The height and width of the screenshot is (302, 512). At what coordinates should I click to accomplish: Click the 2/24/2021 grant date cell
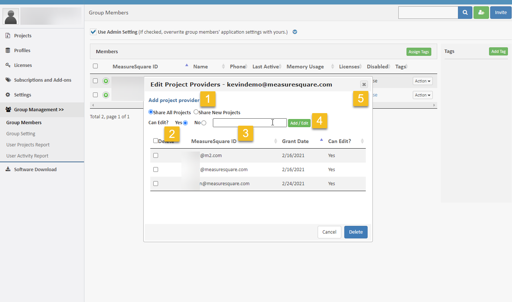click(x=293, y=184)
